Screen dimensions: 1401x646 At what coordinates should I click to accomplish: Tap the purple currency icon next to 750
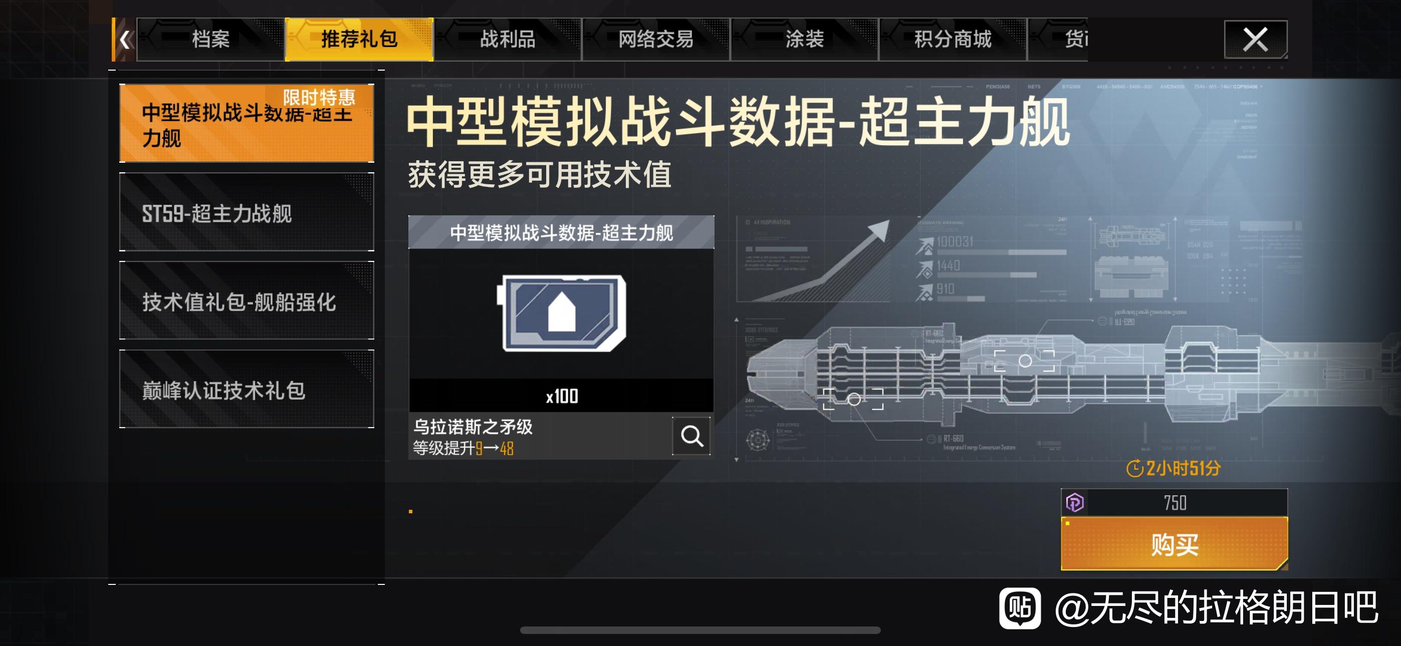(1075, 502)
